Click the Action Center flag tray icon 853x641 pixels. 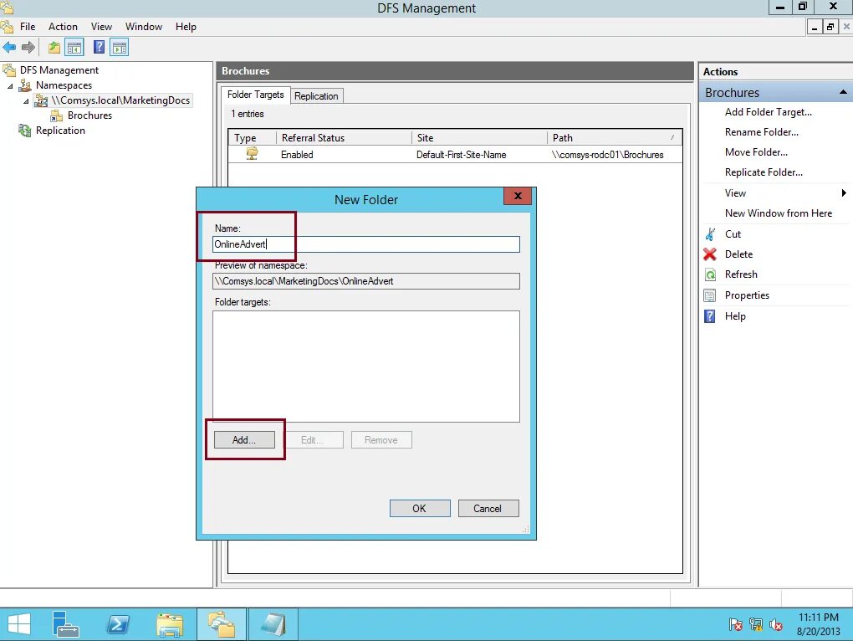point(735,624)
